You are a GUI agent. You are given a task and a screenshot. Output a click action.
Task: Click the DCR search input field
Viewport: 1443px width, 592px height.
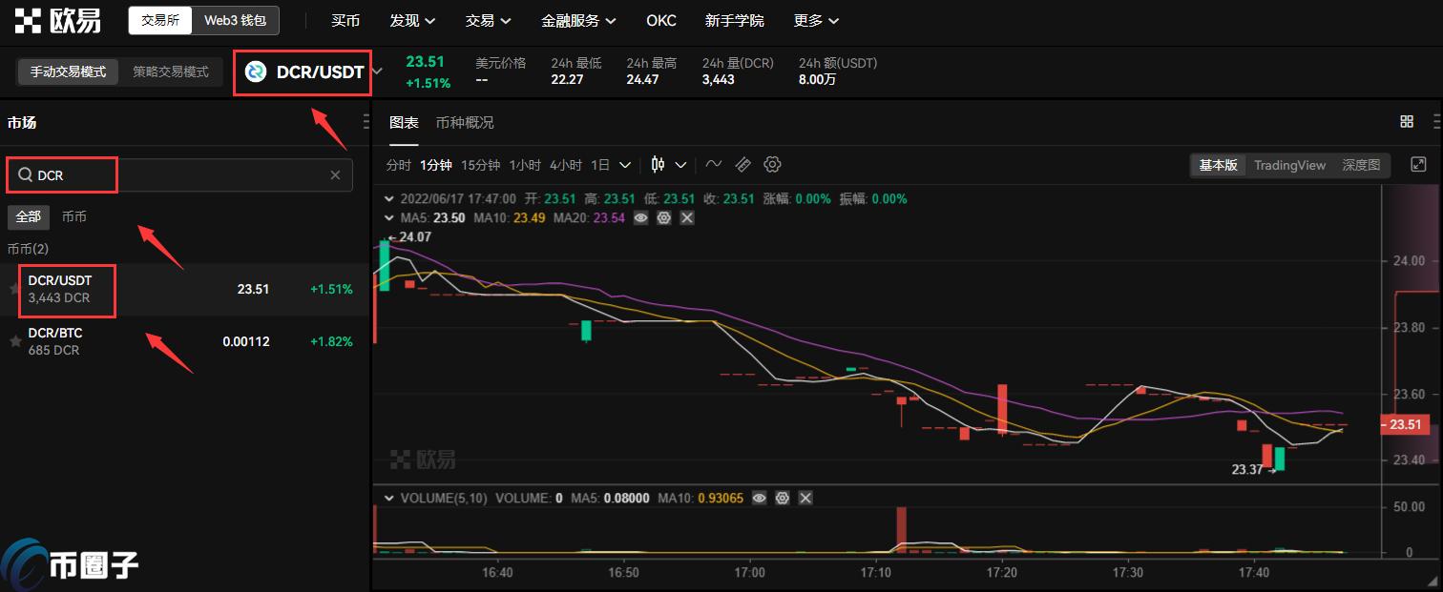tap(180, 175)
